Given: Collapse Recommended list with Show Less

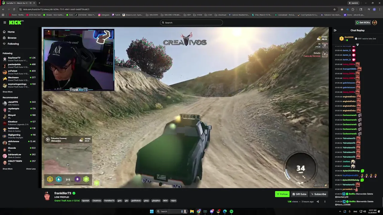Looking at the screenshot, I should [31, 169].
